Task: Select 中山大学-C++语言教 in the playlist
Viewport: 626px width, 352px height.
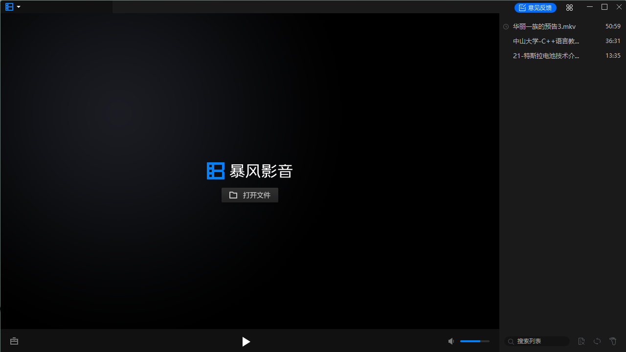Action: [546, 41]
